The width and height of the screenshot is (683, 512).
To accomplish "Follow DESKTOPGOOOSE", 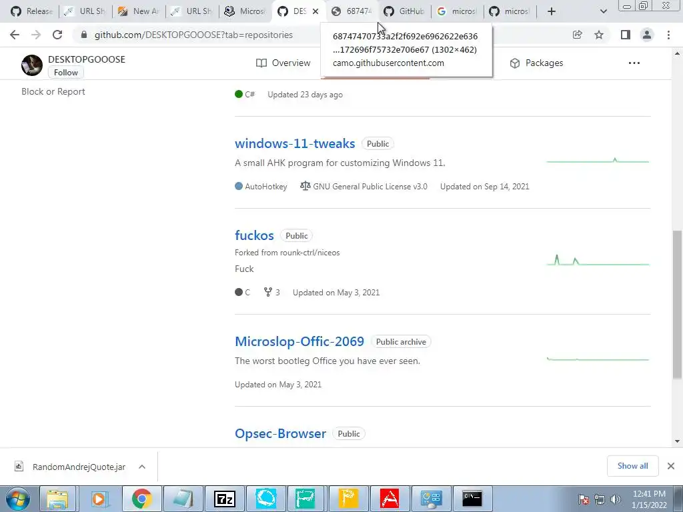I will (x=66, y=73).
